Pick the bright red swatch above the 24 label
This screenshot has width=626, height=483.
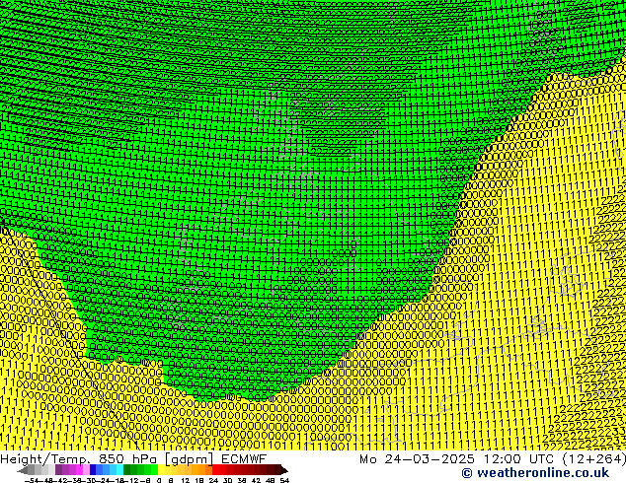(215, 469)
